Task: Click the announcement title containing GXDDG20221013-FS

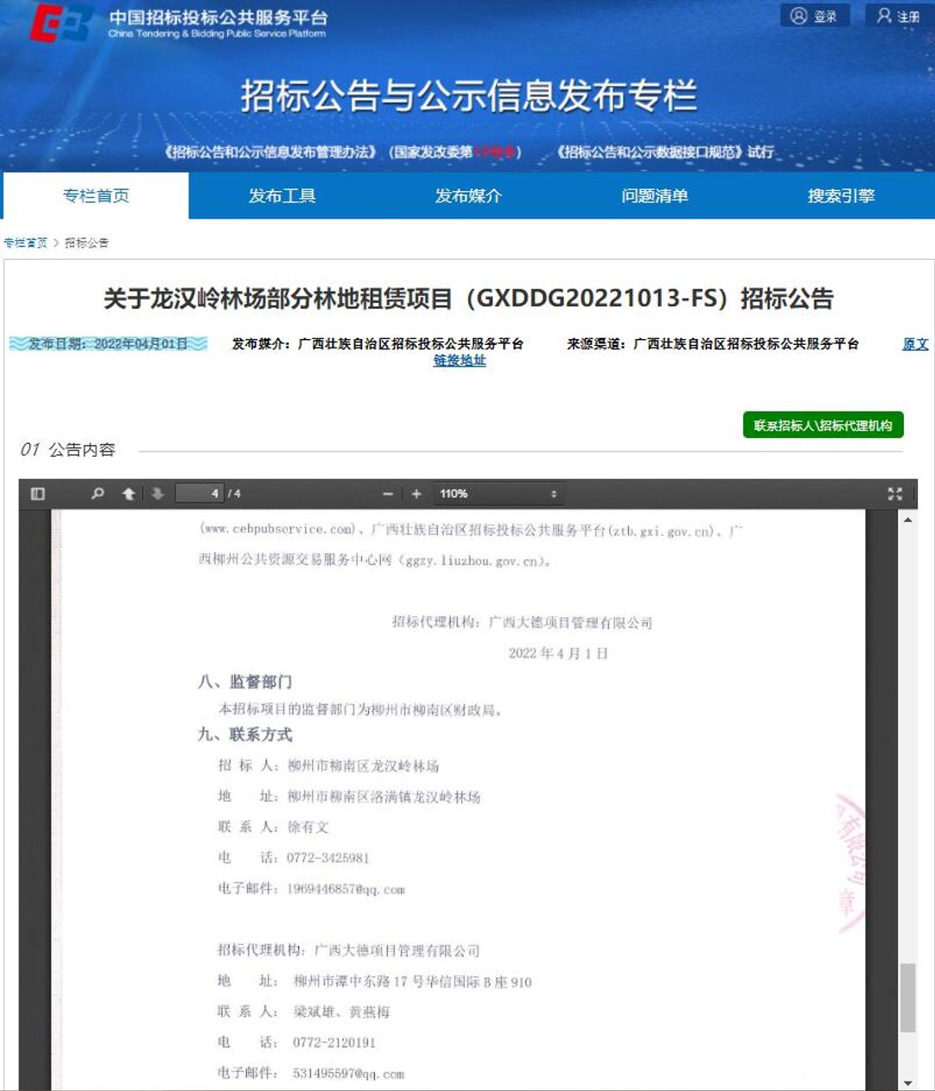Action: [x=469, y=299]
